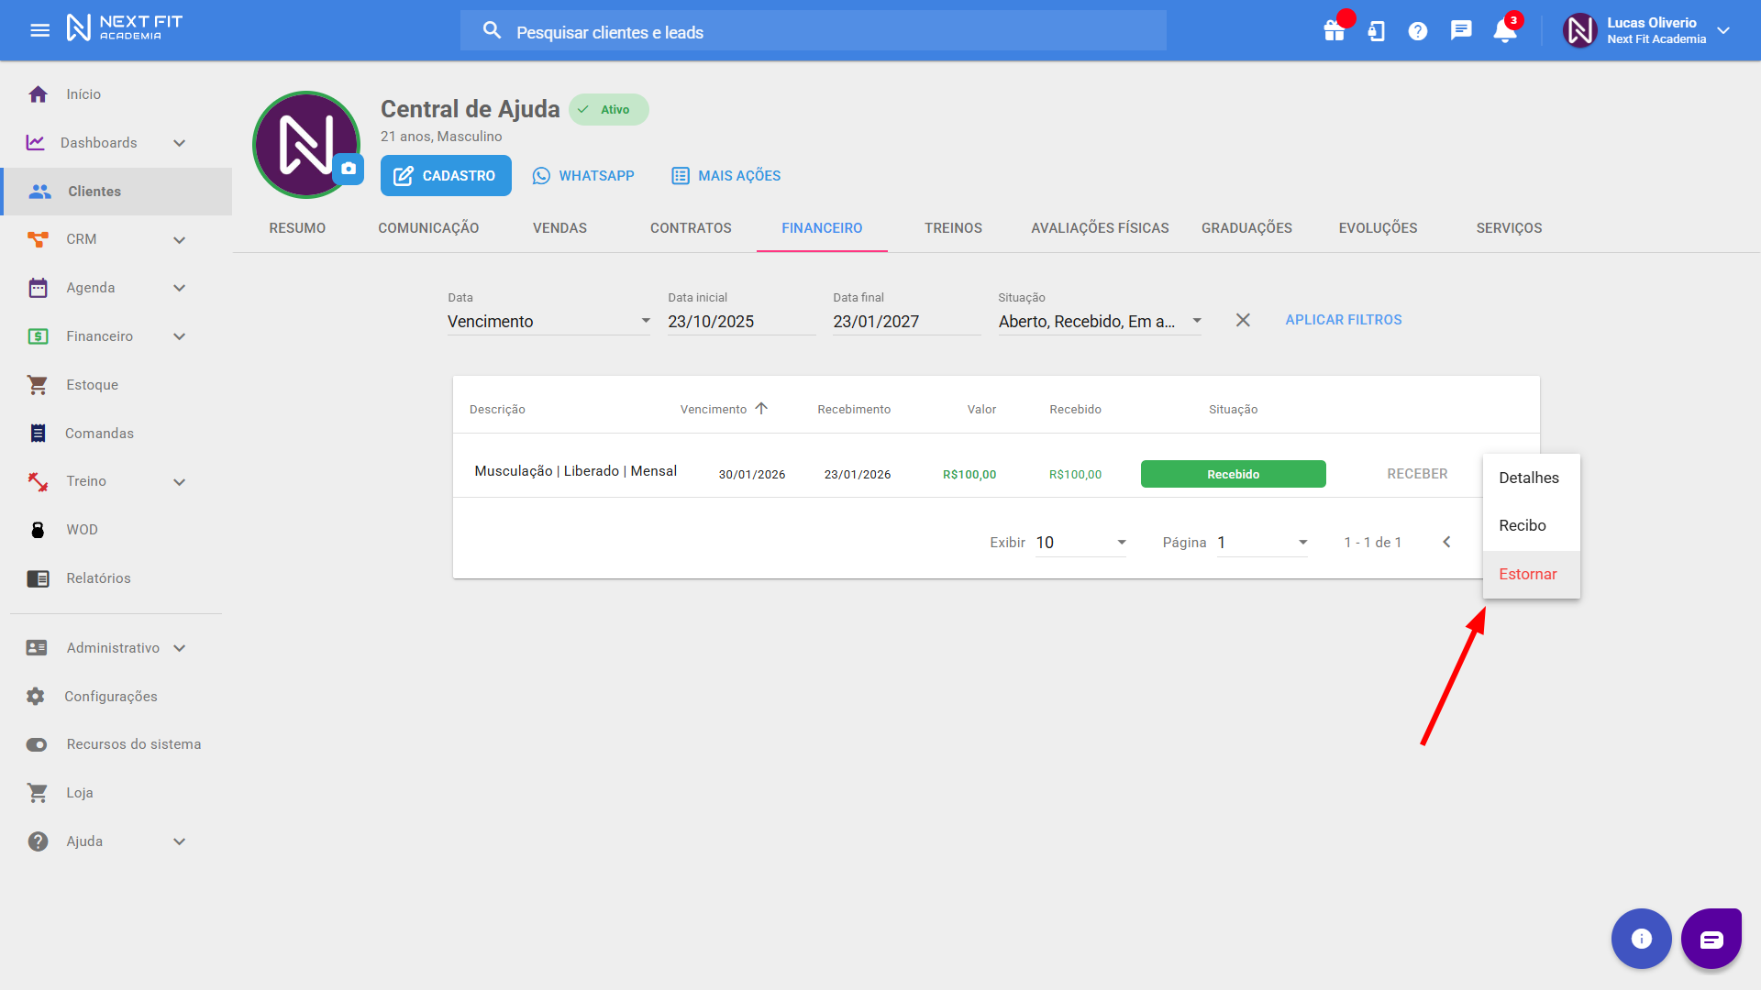Click the Aplicar Filtros link
The height and width of the screenshot is (990, 1761).
[1343, 320]
